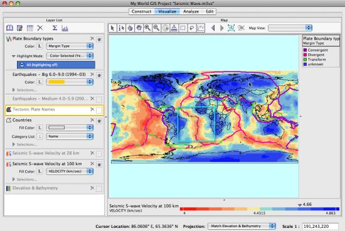Go to previous map view arrow
This screenshot has height=231, width=345.
213,28
